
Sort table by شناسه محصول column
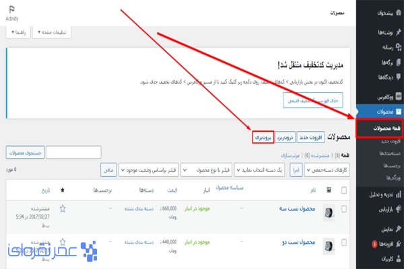click(230, 188)
